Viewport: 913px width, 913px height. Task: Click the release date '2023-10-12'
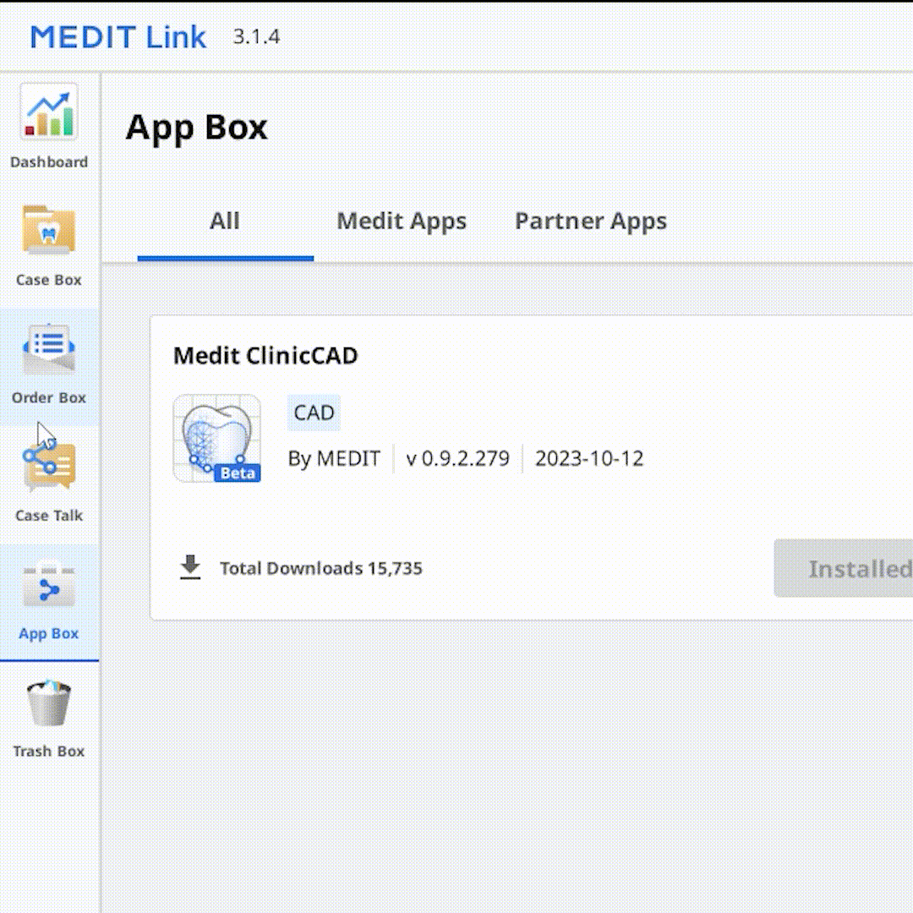pyautogui.click(x=589, y=459)
